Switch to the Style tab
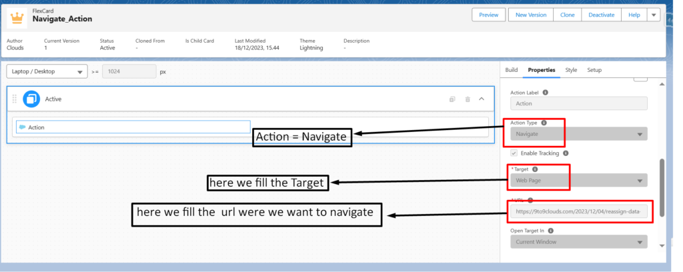 click(571, 70)
